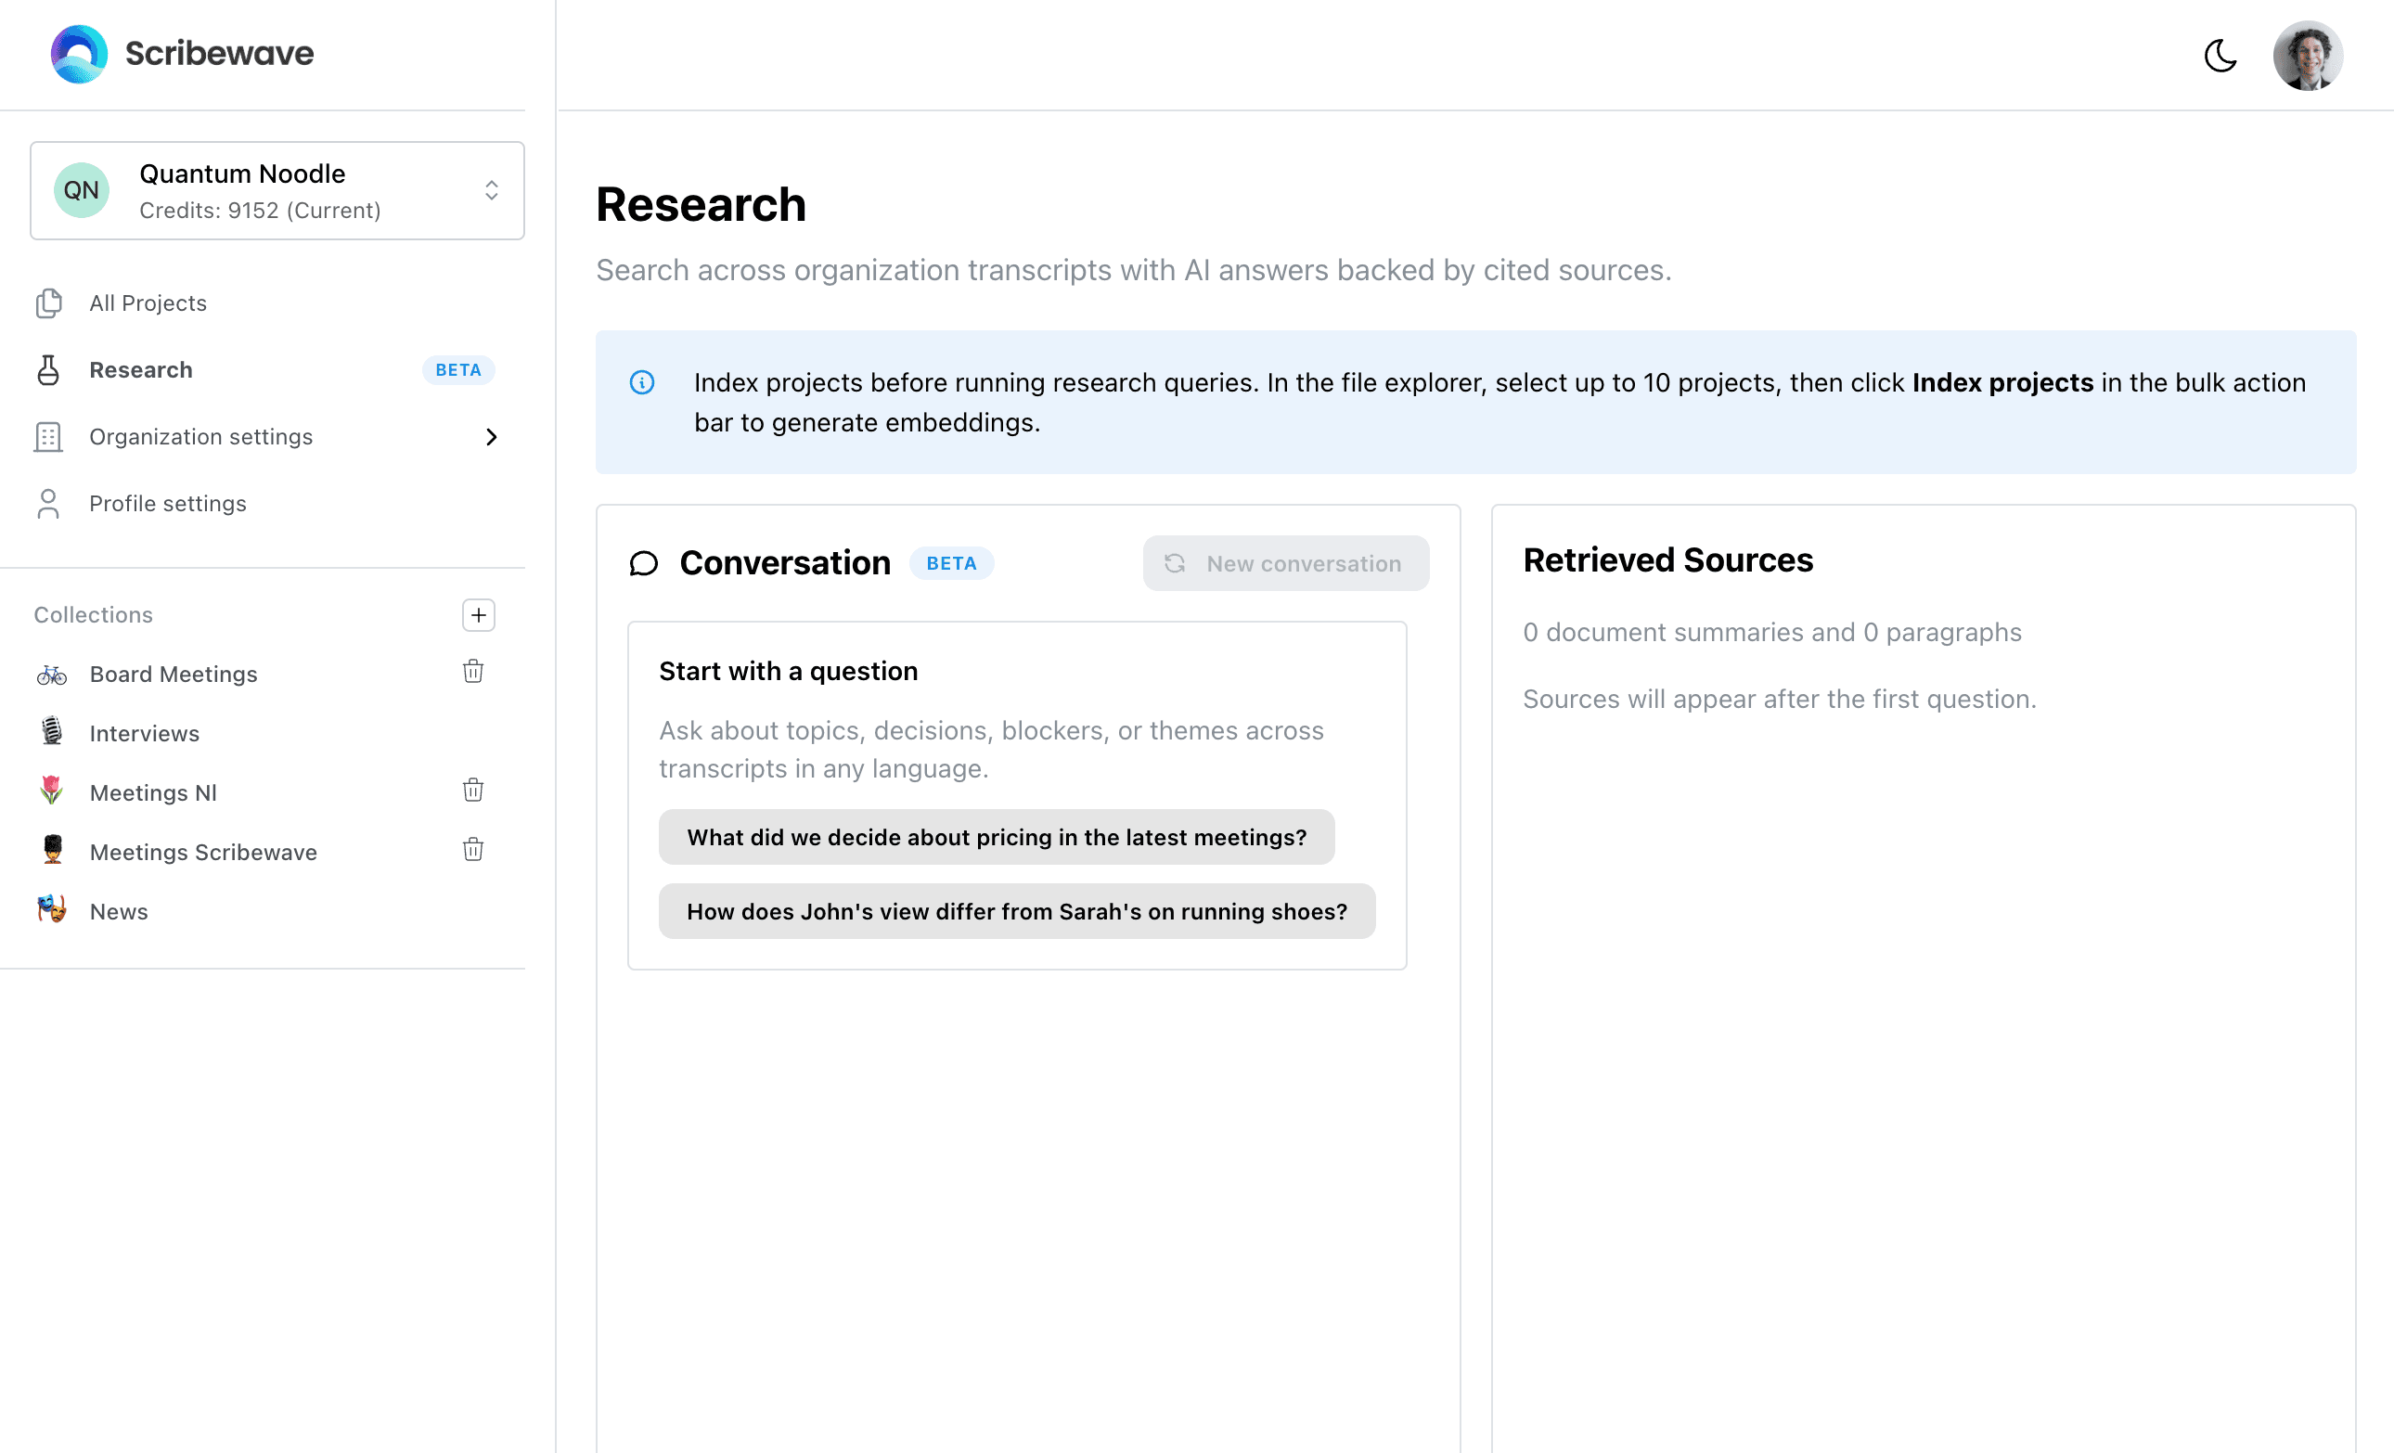Select the Research beaker icon
Image resolution: width=2394 pixels, height=1453 pixels.
click(x=49, y=370)
